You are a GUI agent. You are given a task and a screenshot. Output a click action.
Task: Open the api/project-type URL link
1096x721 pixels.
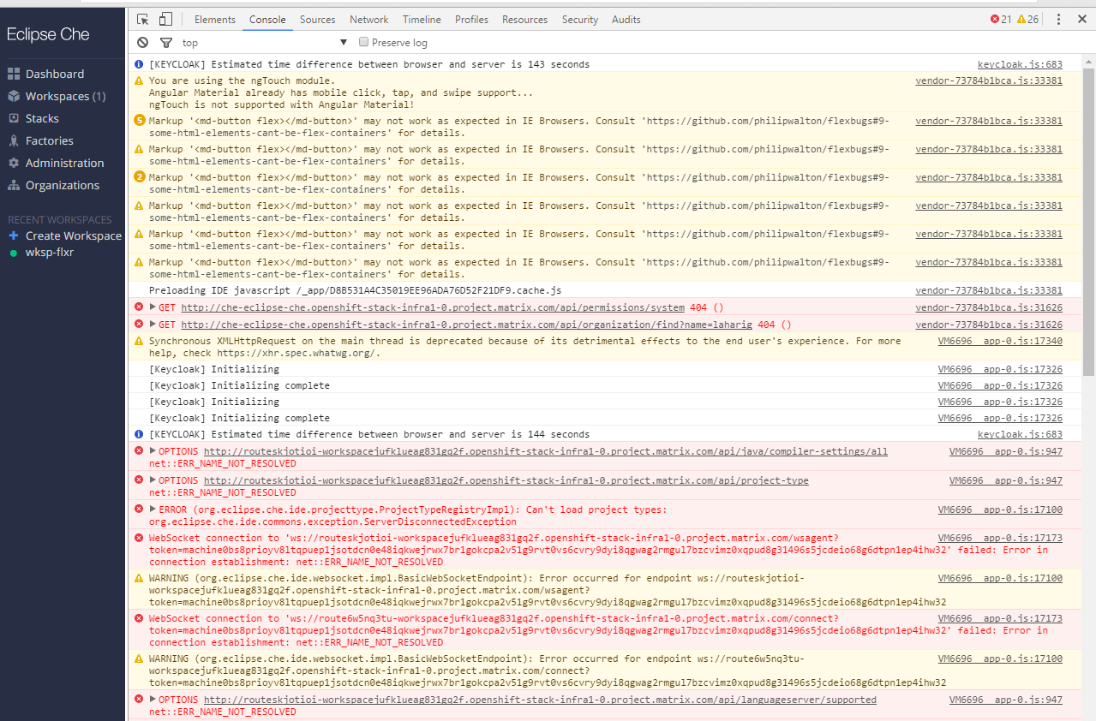pos(506,480)
